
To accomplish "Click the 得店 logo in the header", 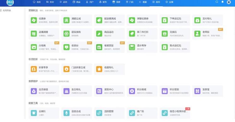I will click(10, 2).
